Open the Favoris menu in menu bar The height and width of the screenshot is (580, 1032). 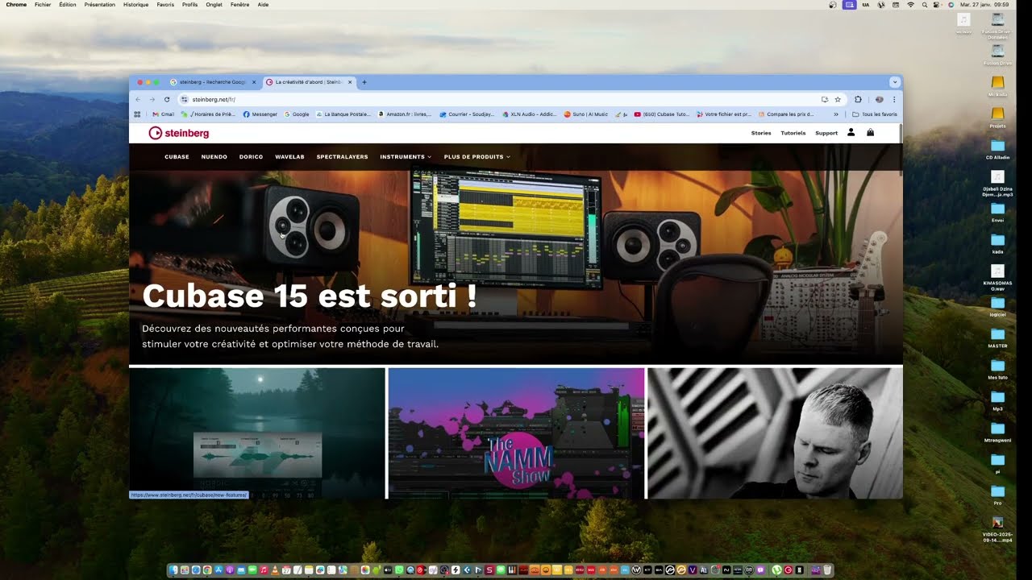coord(165,5)
